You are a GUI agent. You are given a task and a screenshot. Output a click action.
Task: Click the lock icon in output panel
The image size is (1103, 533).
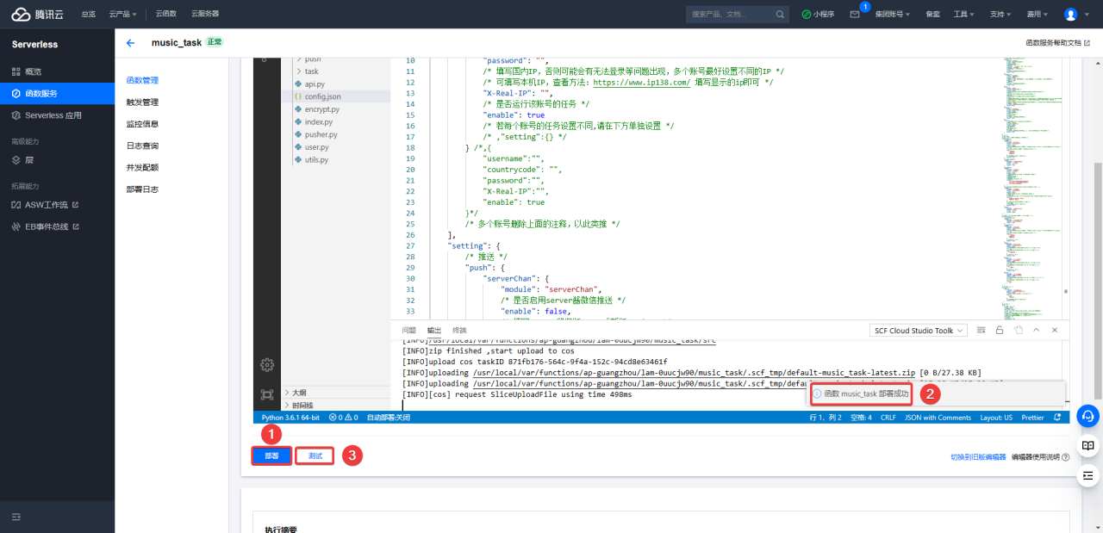click(x=999, y=330)
